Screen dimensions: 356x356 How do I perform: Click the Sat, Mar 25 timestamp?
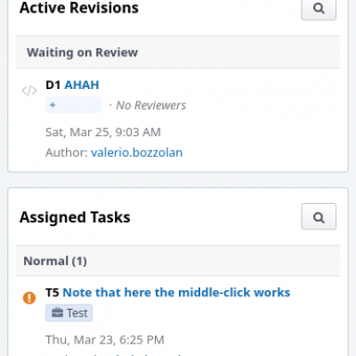pos(103,133)
